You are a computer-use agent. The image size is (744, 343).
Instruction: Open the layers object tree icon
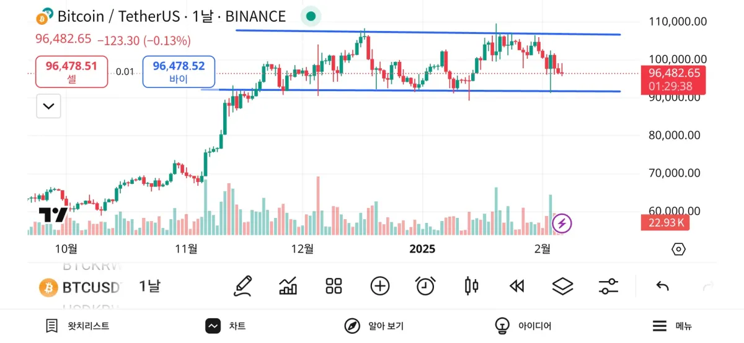click(562, 286)
